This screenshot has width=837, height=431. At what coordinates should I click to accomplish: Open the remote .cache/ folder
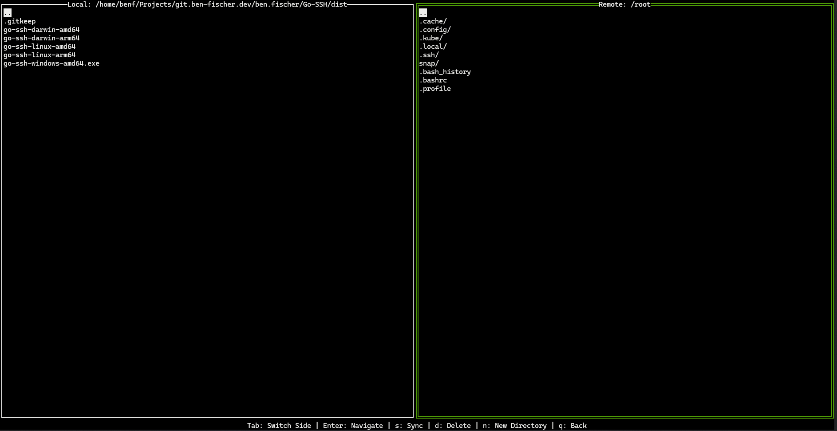(433, 21)
